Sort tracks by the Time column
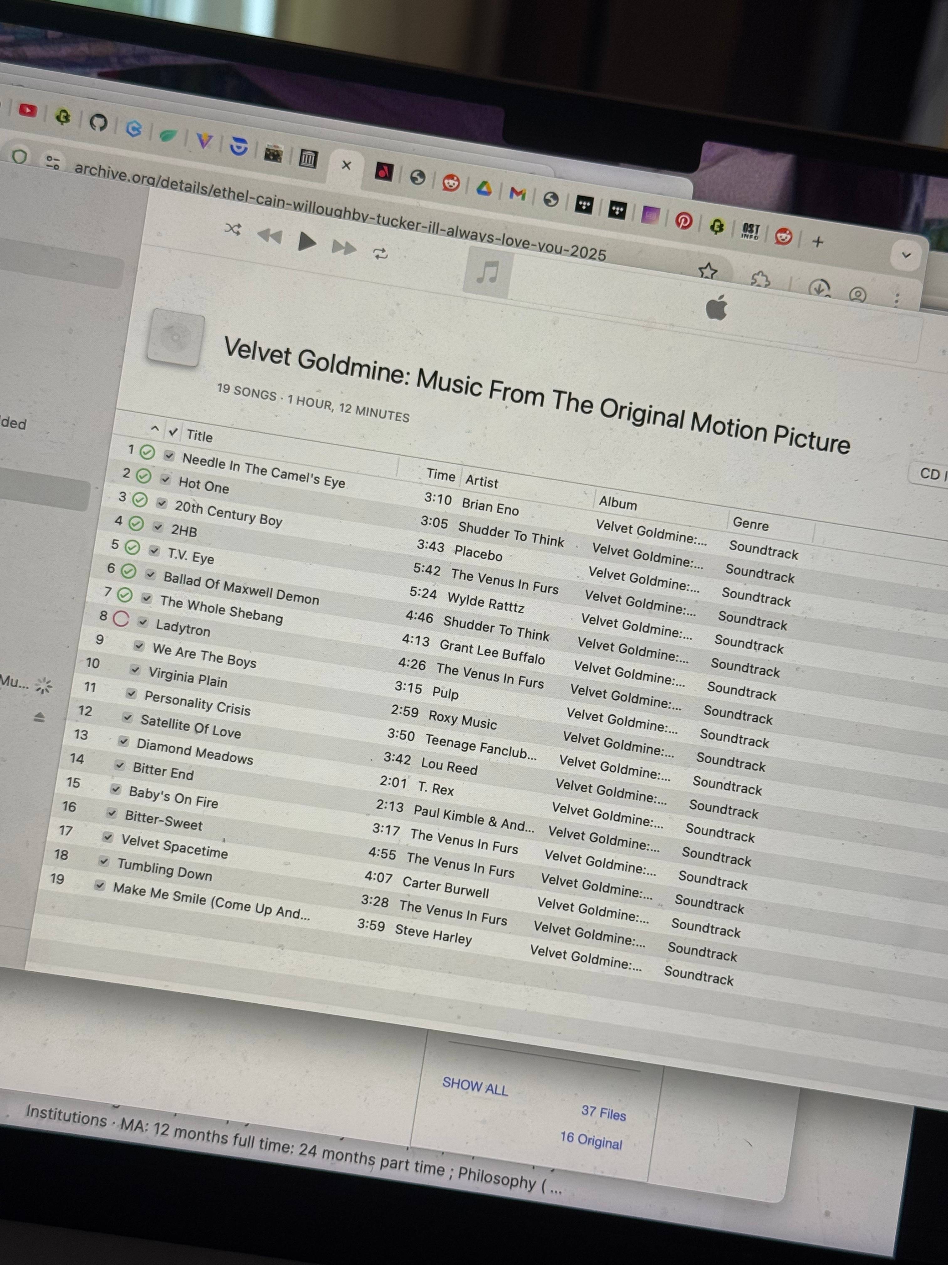This screenshot has height=1265, width=948. (440, 475)
